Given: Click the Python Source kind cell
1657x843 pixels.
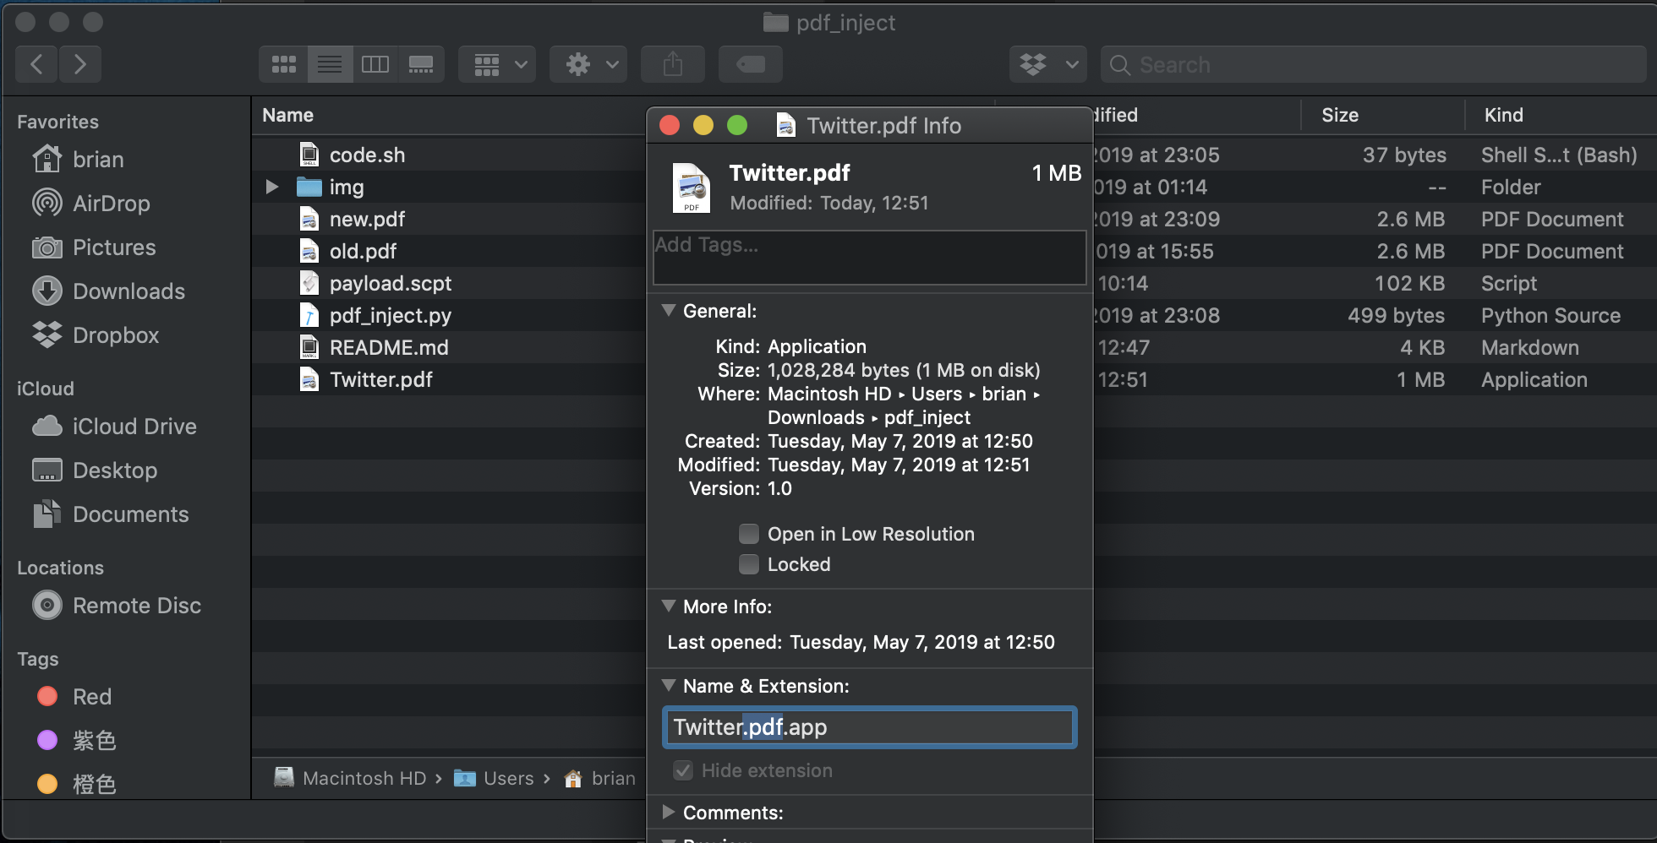Looking at the screenshot, I should point(1550,315).
